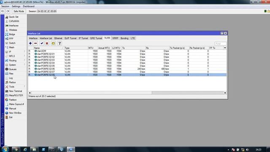Select row vlanPOBRE-02-07
The image size is (270, 152).
click(x=127, y=72)
